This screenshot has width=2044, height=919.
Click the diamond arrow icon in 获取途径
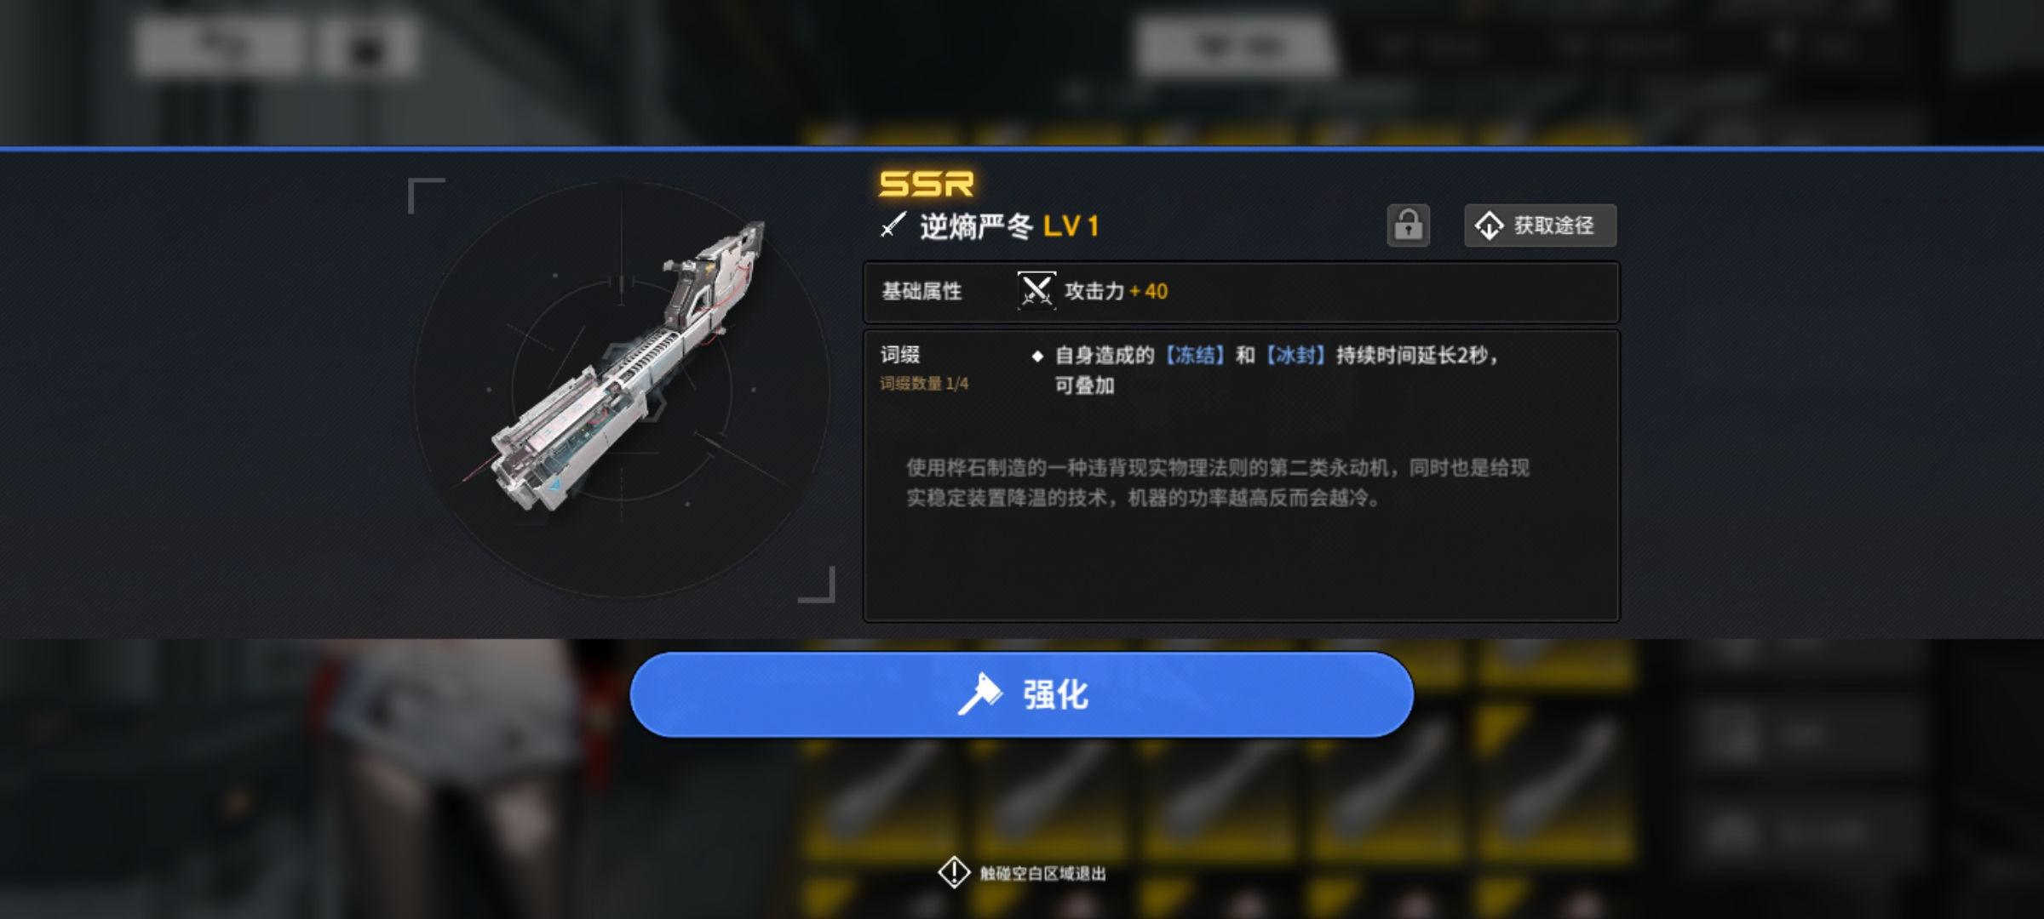[1489, 225]
